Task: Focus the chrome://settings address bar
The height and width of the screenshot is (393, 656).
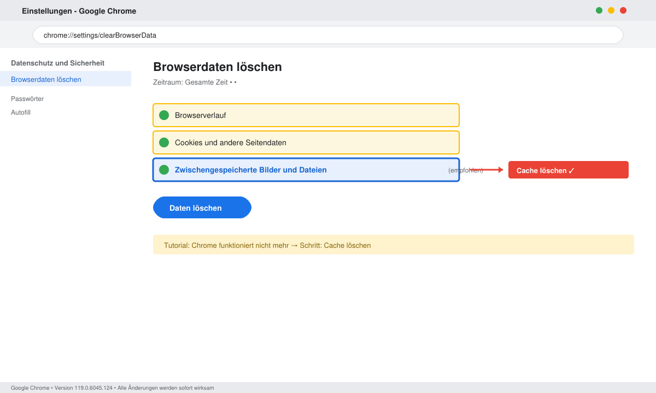Action: click(x=328, y=35)
